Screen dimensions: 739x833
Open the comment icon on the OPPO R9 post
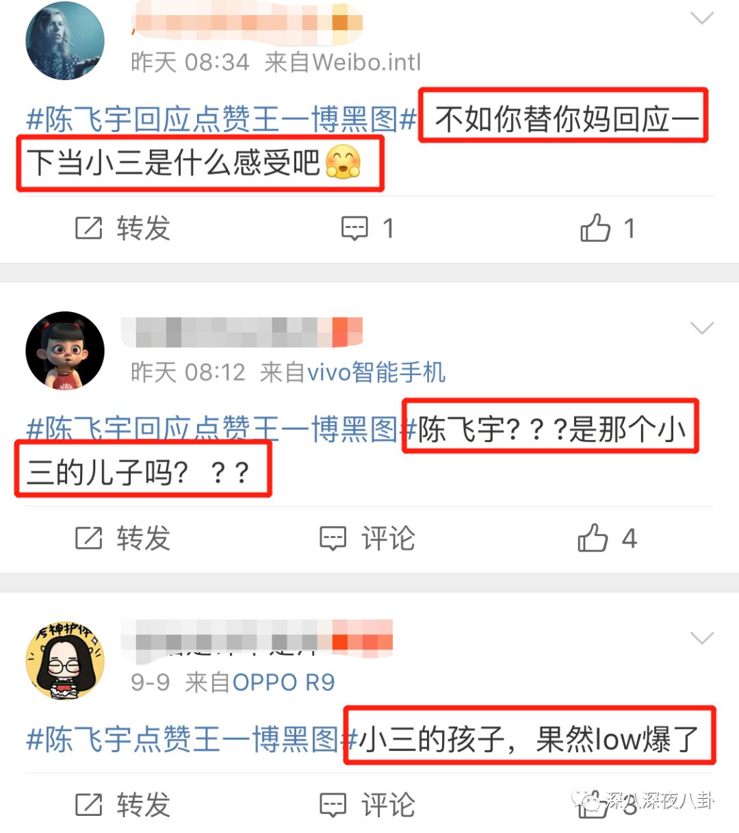coord(333,805)
